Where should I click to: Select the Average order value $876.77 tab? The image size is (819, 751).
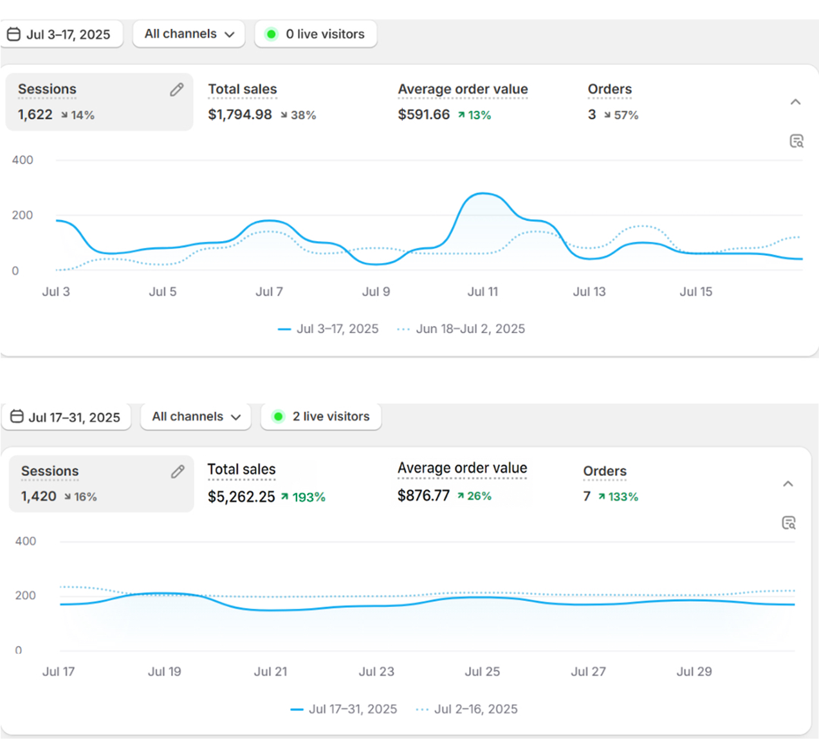tap(462, 482)
